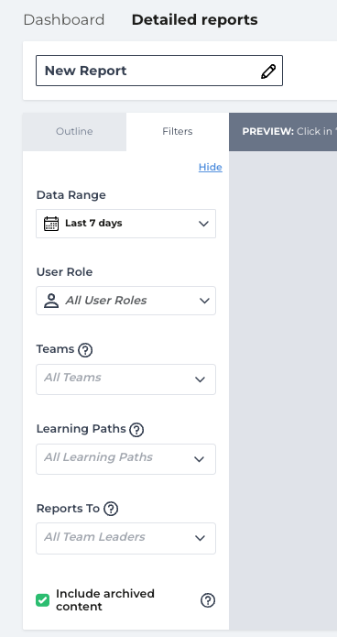
Task: Expand the All Learning Paths dropdown
Action: [125, 459]
